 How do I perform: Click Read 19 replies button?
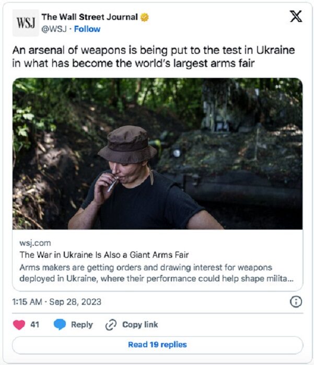click(x=157, y=345)
